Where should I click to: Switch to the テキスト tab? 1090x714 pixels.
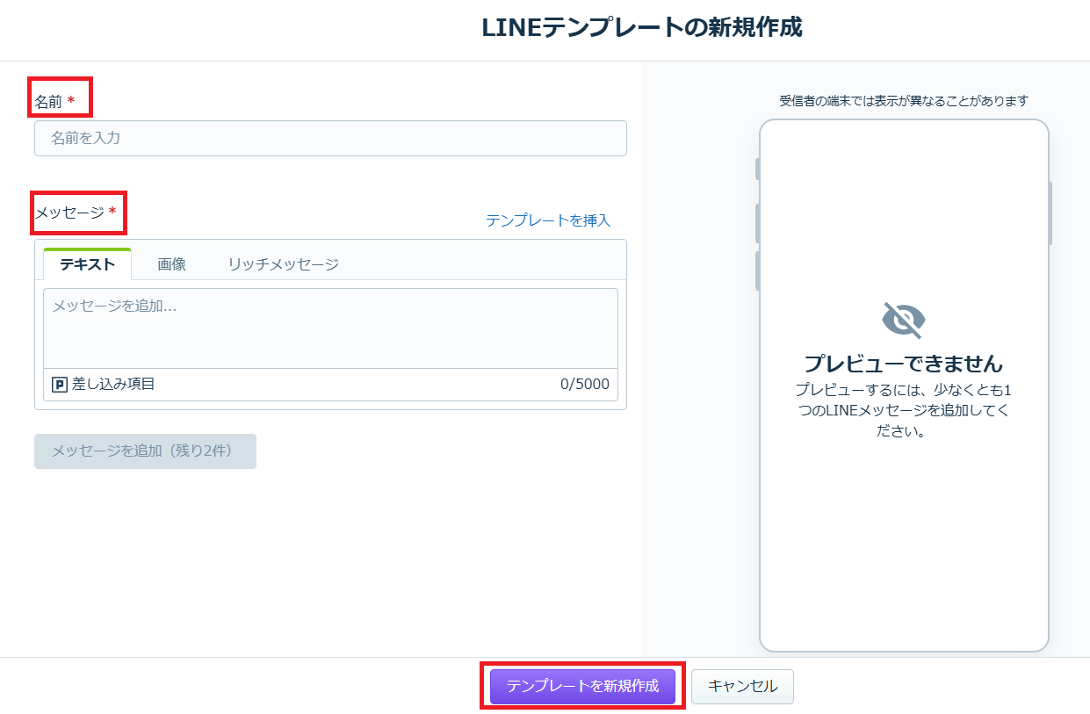[87, 264]
